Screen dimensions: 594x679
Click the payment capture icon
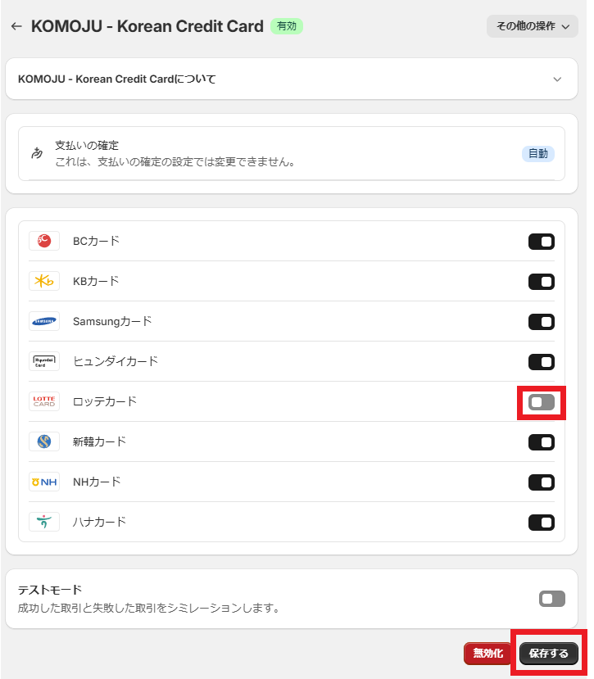36,153
